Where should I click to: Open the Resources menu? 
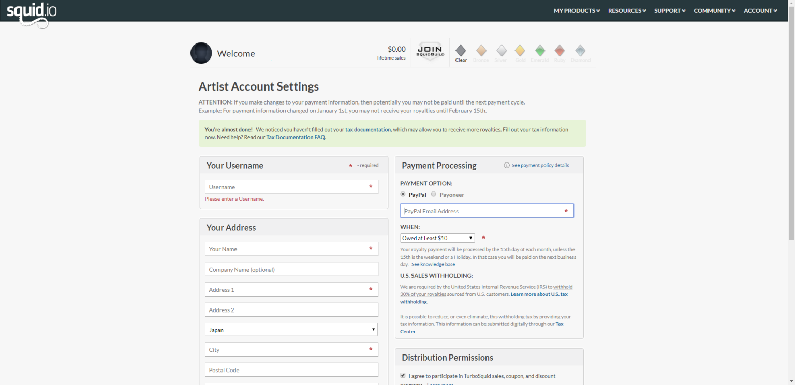click(627, 11)
